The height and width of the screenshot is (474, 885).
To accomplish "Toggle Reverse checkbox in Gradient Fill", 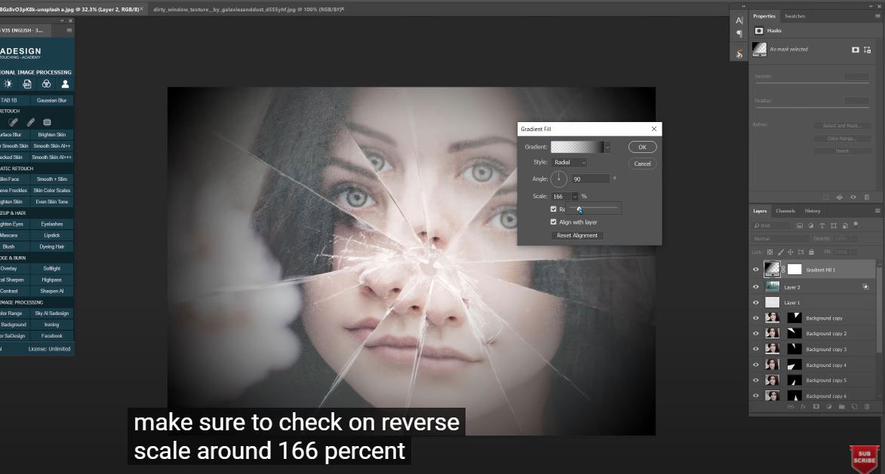I will (x=553, y=209).
